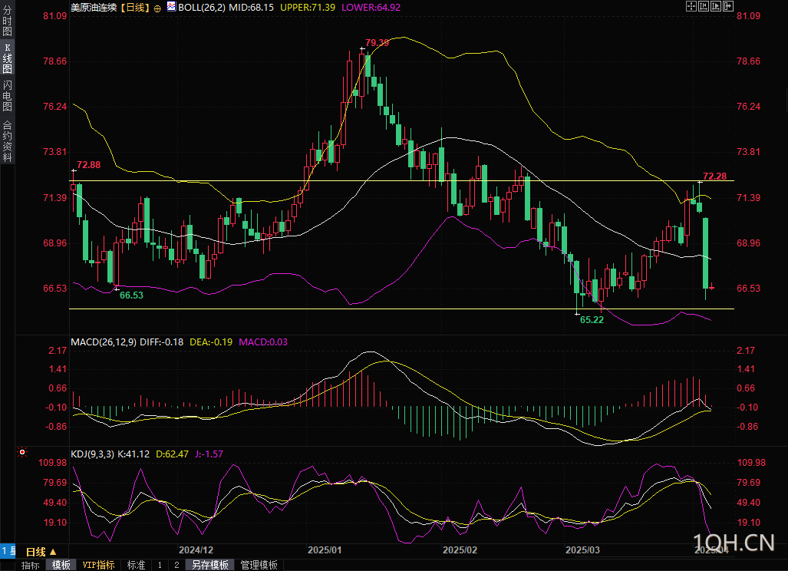
Task: Choose the 标准 template
Action: (136, 565)
